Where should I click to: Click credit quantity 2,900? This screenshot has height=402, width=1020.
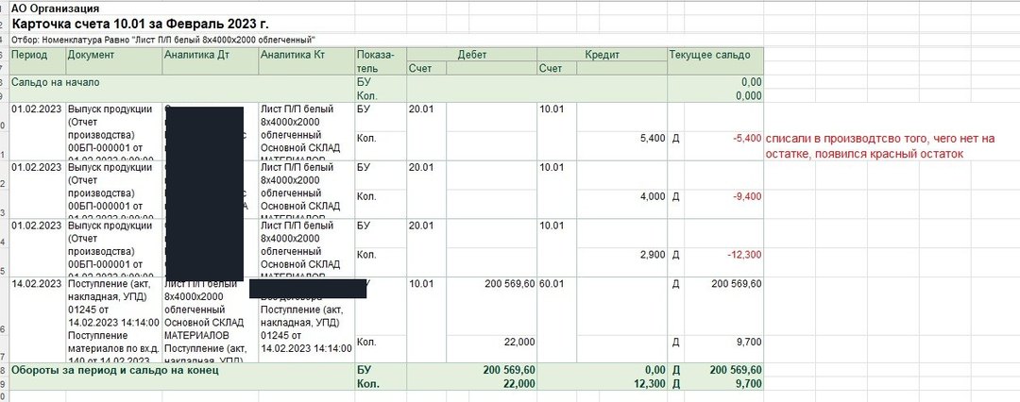click(654, 255)
